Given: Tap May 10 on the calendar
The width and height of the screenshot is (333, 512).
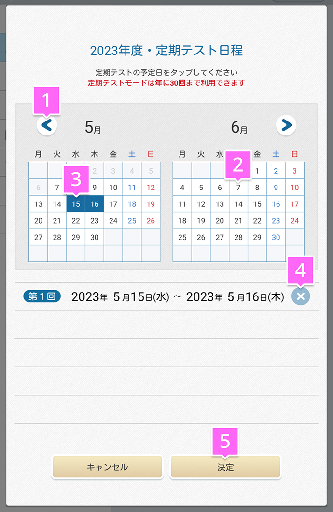Looking at the screenshot, I should click(113, 188).
